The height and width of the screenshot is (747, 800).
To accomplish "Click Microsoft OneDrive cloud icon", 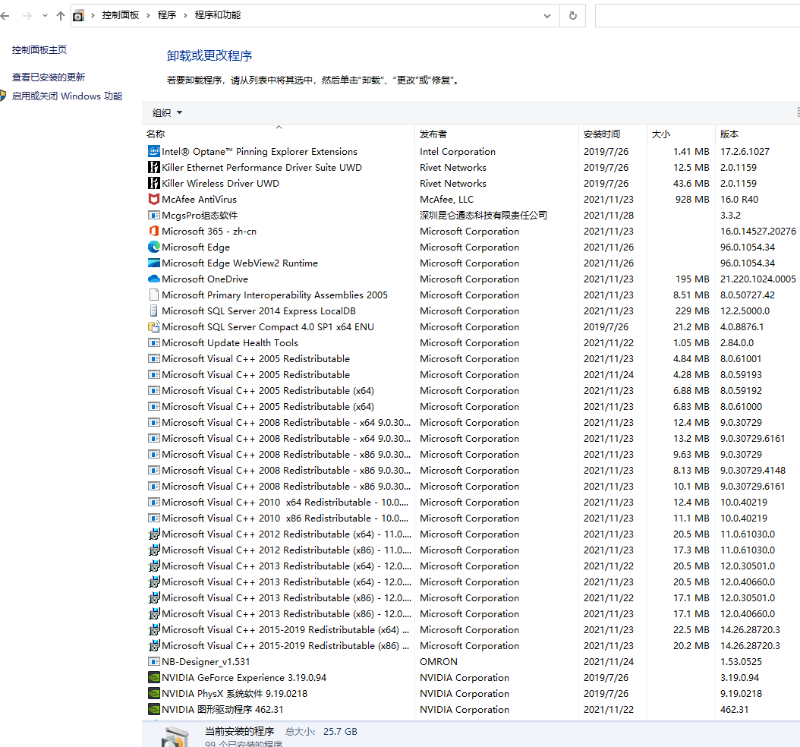I will (x=153, y=279).
